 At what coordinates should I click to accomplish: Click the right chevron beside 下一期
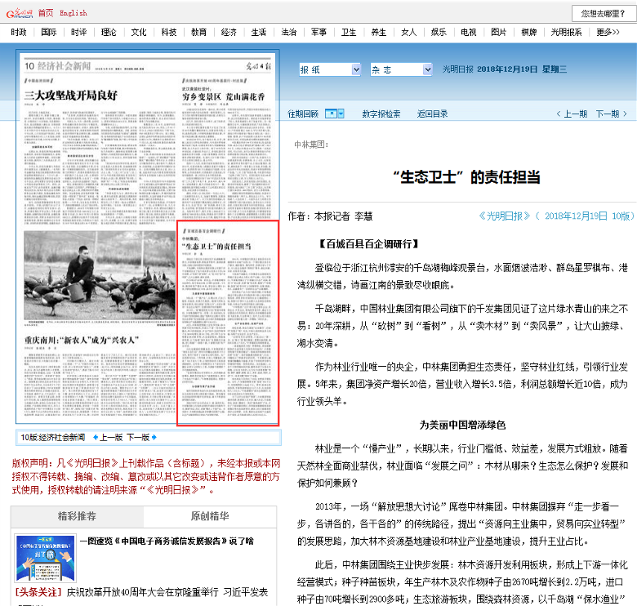(625, 114)
